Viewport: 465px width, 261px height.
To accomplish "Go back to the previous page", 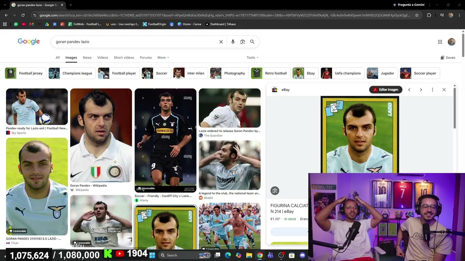I will point(6,15).
